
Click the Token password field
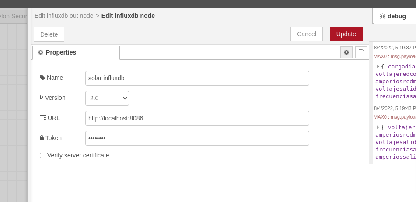[197, 138]
